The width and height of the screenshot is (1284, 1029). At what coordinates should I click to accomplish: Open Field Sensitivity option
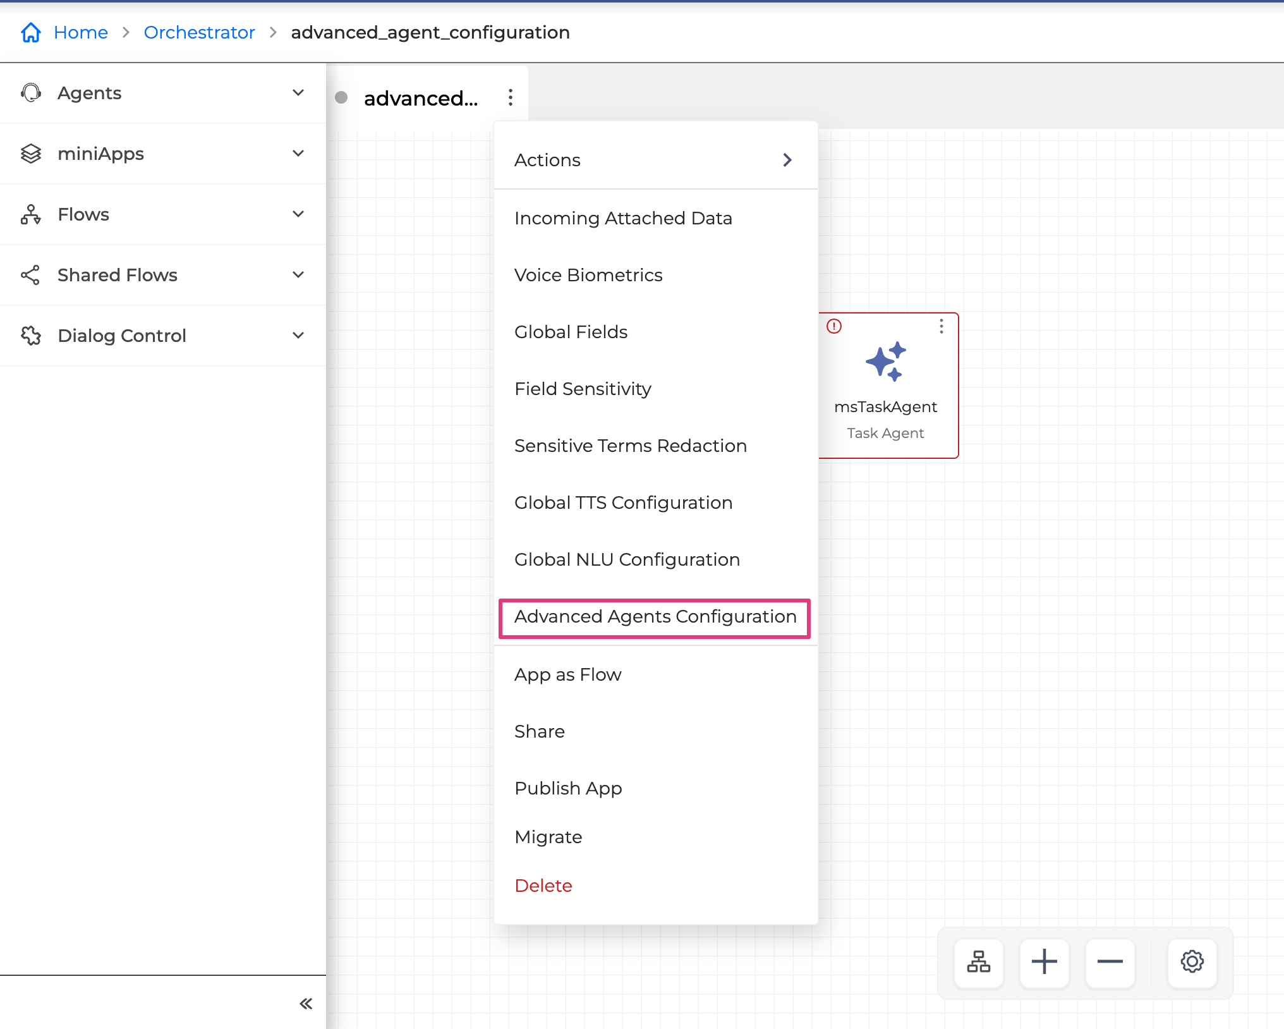[x=656, y=389]
